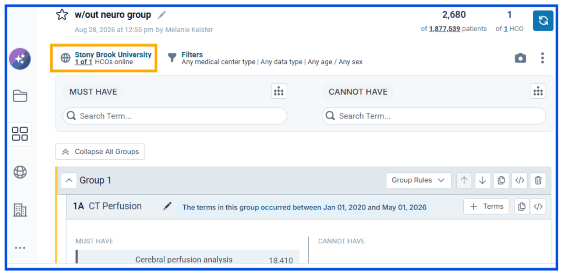Click the 2,680 patient count

click(x=454, y=15)
